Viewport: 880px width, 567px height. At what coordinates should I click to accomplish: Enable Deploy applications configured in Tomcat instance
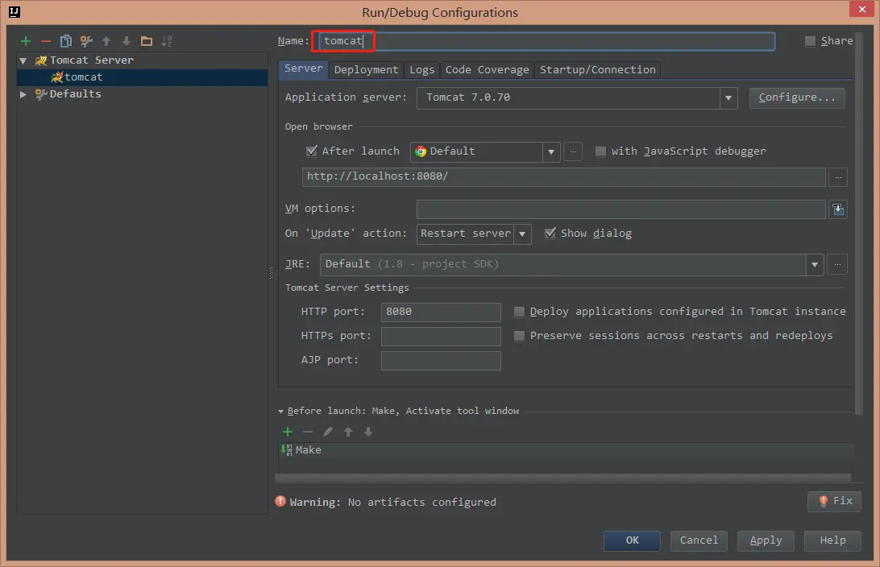coord(519,312)
